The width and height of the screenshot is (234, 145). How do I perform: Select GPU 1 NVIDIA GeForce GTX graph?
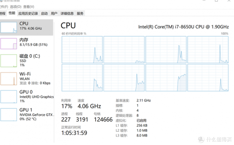pos(9,115)
